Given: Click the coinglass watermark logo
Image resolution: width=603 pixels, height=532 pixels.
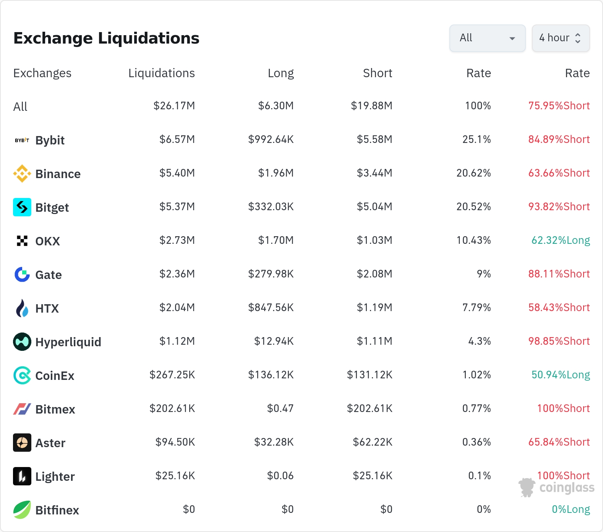Looking at the screenshot, I should coord(557,488).
